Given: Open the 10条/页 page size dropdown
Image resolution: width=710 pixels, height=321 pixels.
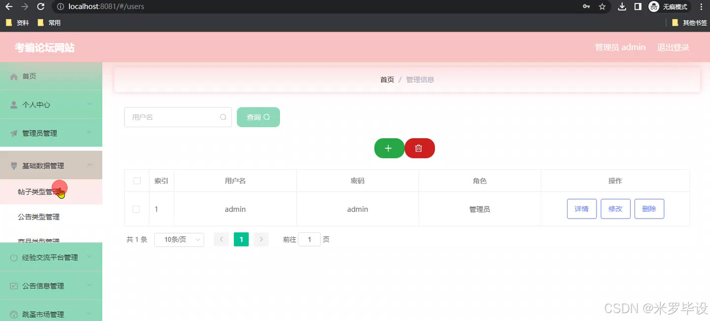Looking at the screenshot, I should coord(179,240).
